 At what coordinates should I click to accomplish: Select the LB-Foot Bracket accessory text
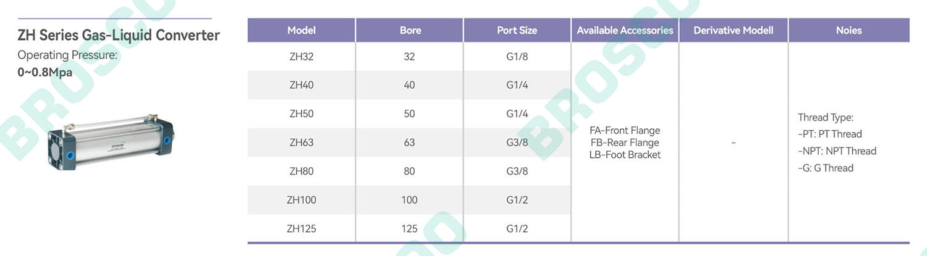pyautogui.click(x=625, y=155)
